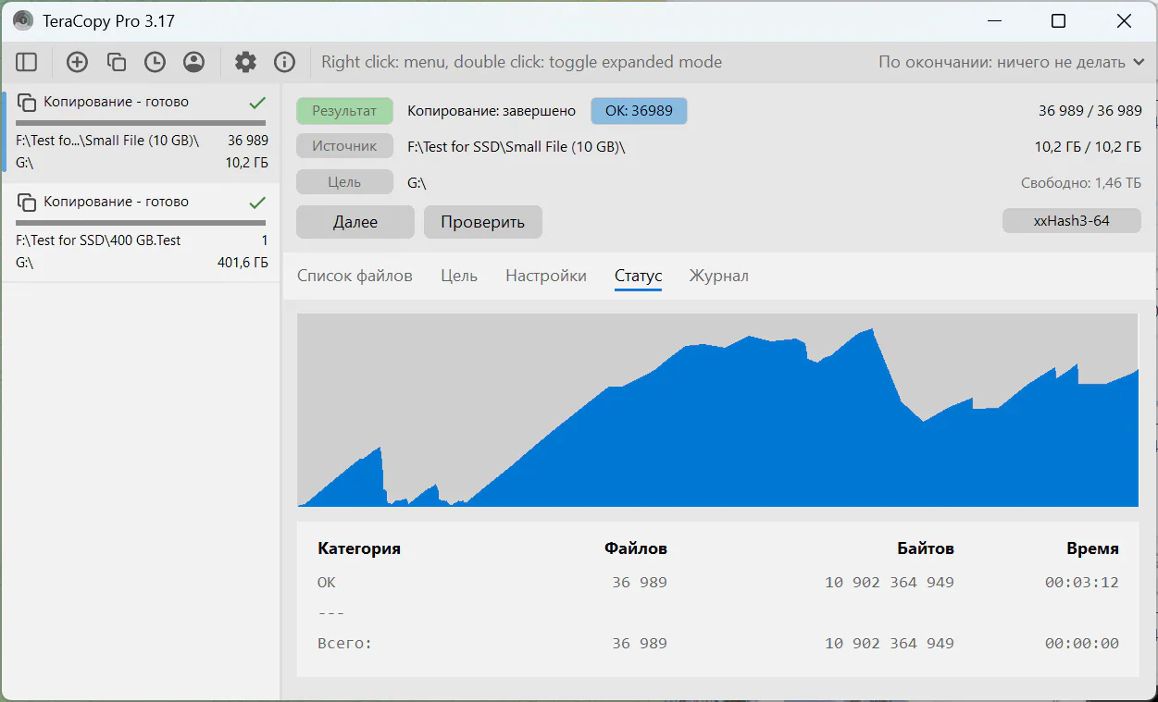Screen dimensions: 1158x702
Task: Click the gray Цель button
Action: 344,182
